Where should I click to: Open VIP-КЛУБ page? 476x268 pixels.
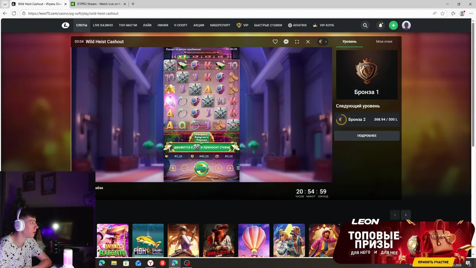click(323, 25)
